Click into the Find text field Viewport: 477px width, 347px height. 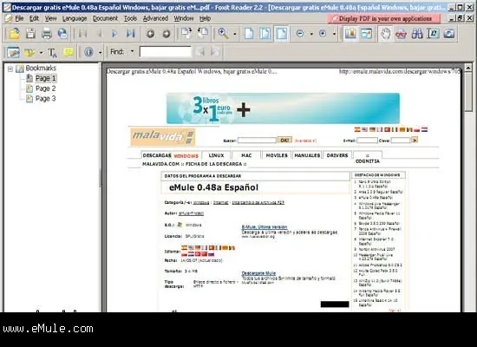click(166, 52)
